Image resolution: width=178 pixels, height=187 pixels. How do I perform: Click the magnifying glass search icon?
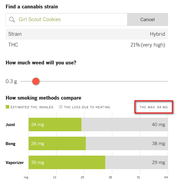pyautogui.click(x=12, y=19)
